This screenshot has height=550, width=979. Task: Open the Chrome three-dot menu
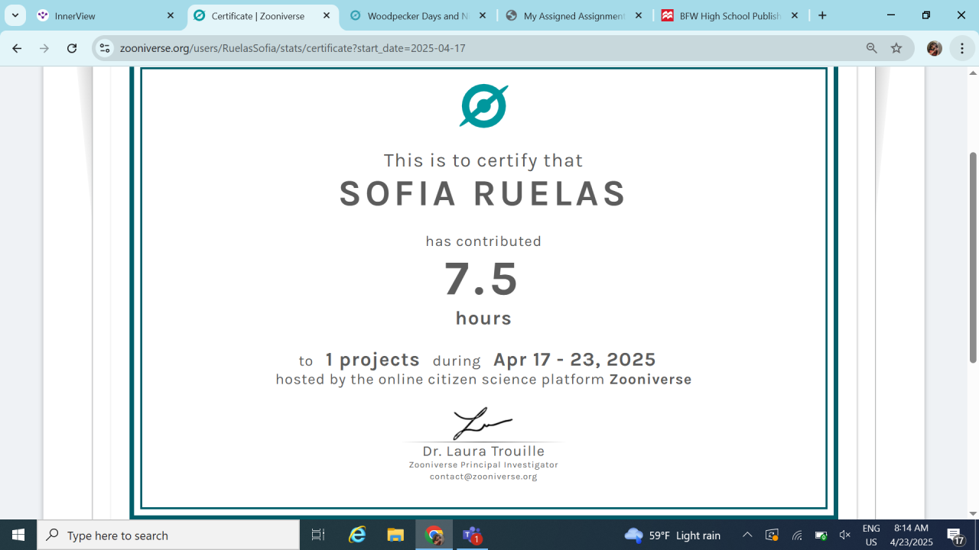click(x=962, y=48)
